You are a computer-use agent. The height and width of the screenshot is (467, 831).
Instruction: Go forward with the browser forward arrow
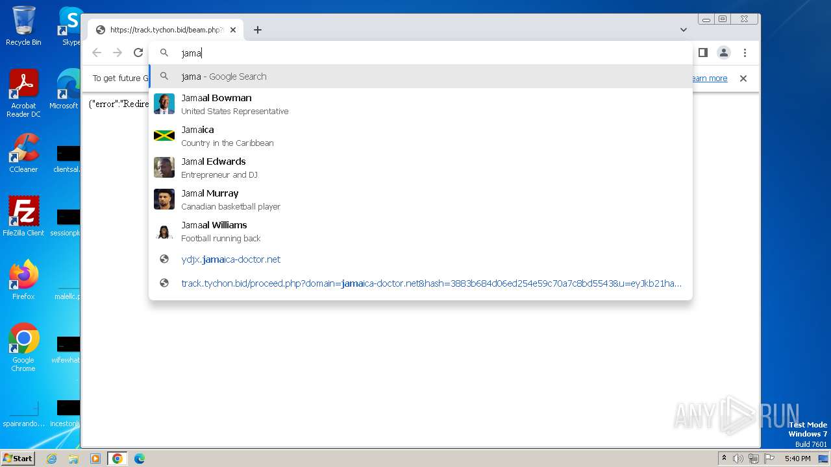point(118,53)
